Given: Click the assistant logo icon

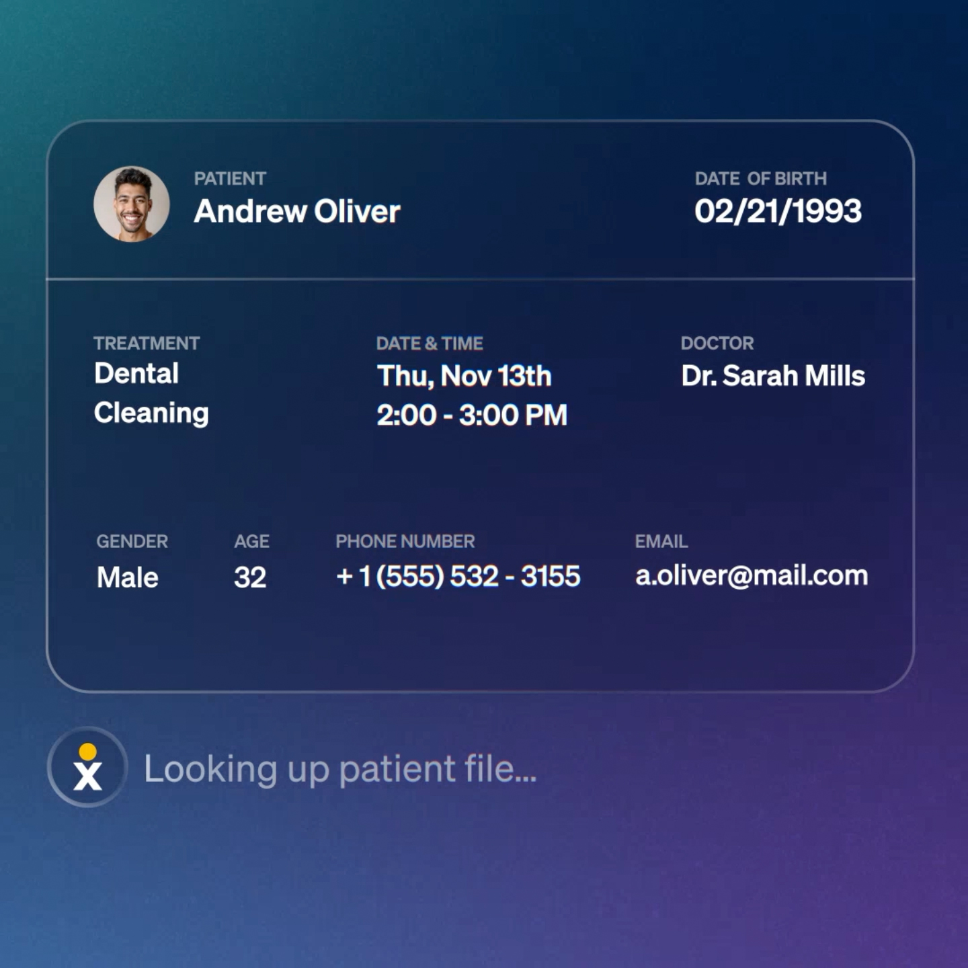Looking at the screenshot, I should pyautogui.click(x=87, y=767).
